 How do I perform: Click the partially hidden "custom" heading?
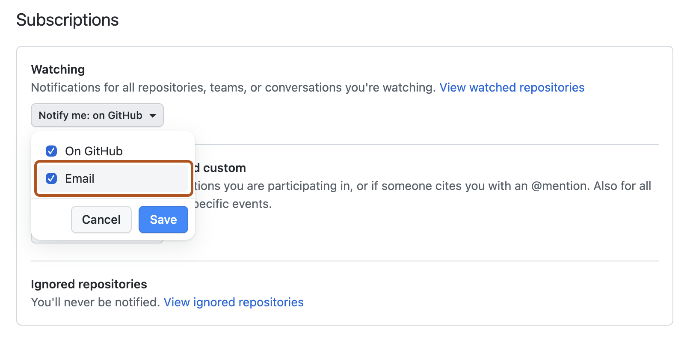click(224, 168)
